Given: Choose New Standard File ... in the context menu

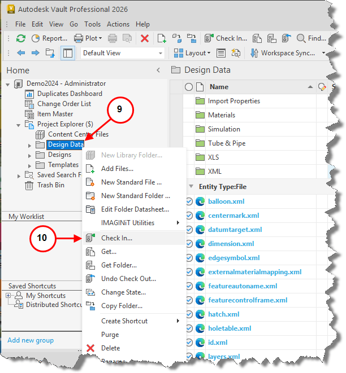Looking at the screenshot, I should pos(134,182).
